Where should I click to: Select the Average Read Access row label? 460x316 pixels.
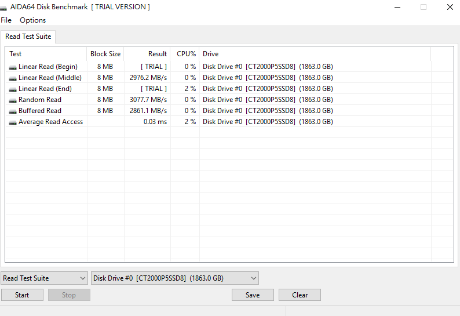(x=51, y=122)
